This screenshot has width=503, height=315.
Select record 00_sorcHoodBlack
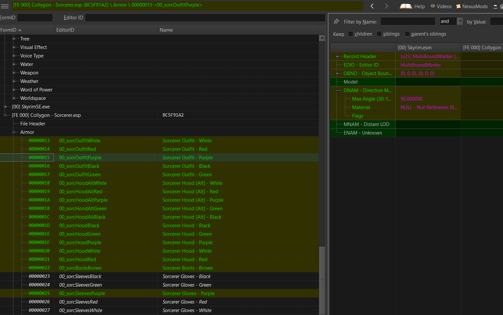pos(159,226)
